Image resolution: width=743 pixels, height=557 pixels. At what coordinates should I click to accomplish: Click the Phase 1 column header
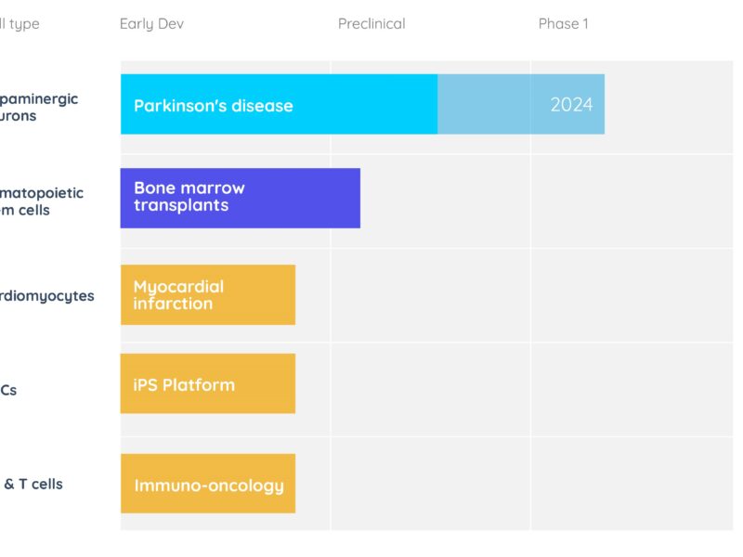(564, 24)
